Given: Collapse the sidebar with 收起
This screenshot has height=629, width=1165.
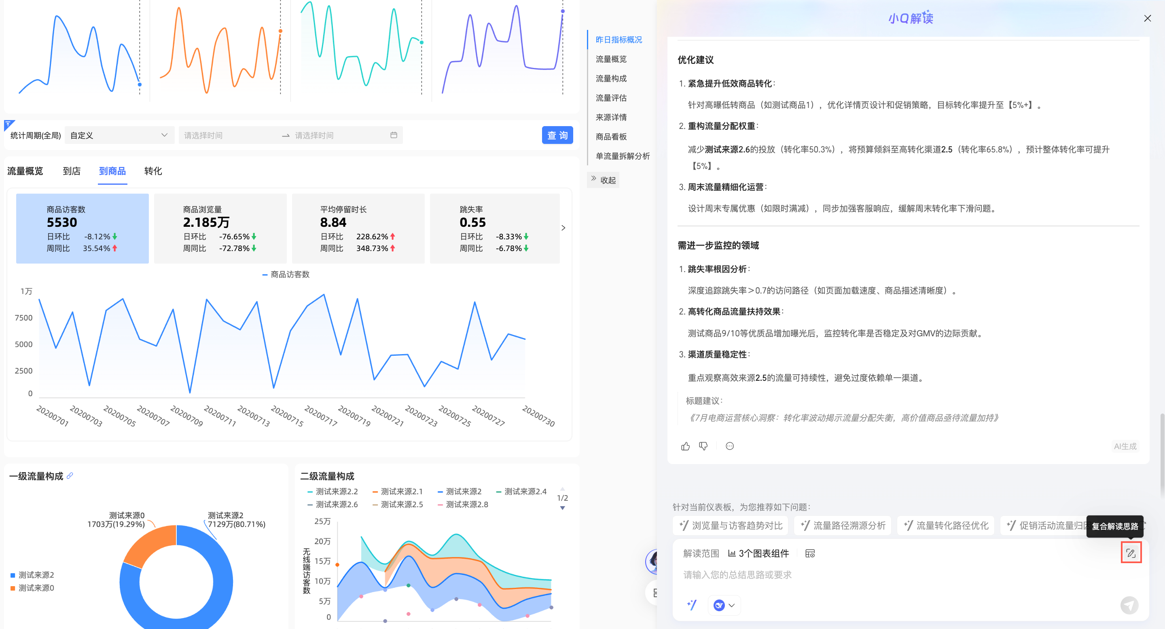Looking at the screenshot, I should click(603, 180).
